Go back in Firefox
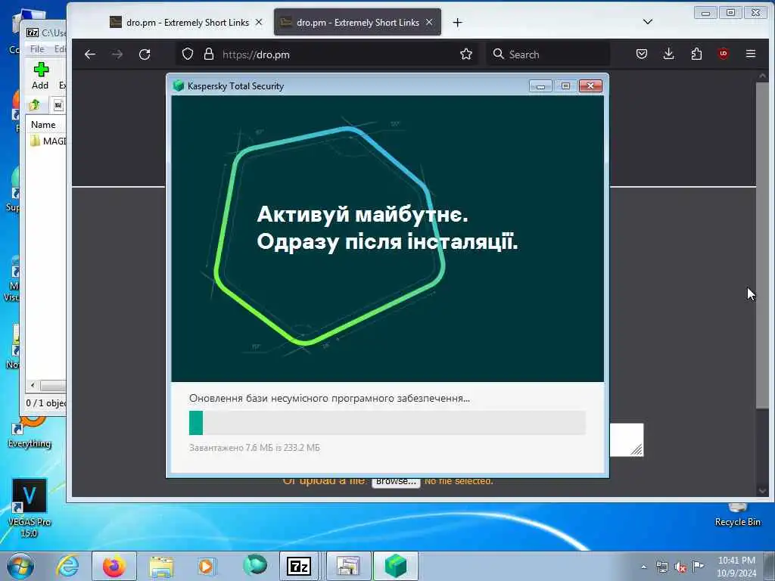 click(89, 54)
